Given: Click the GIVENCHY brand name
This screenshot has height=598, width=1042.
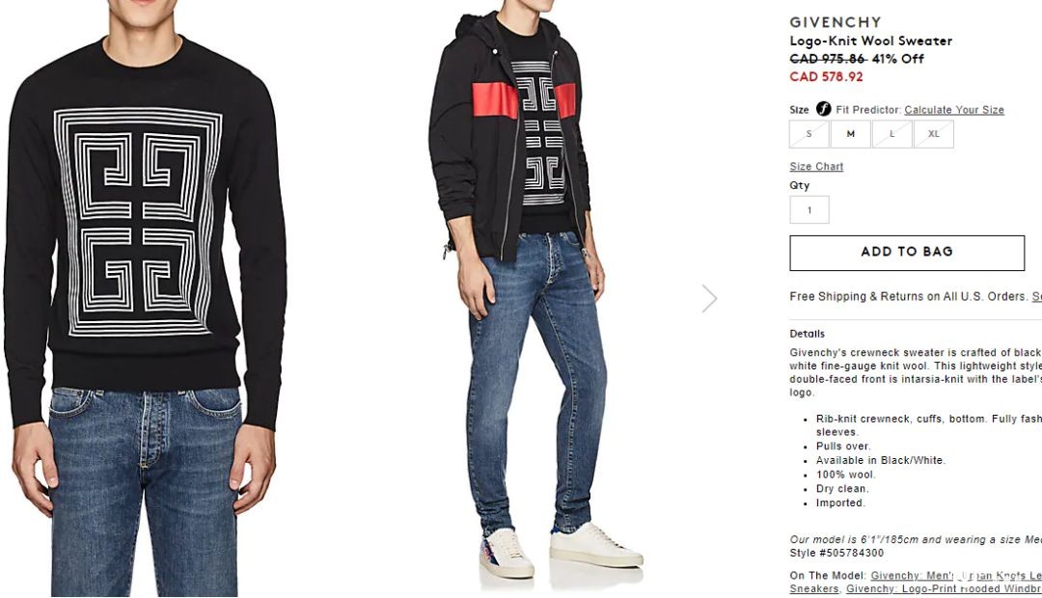Looking at the screenshot, I should (x=836, y=22).
